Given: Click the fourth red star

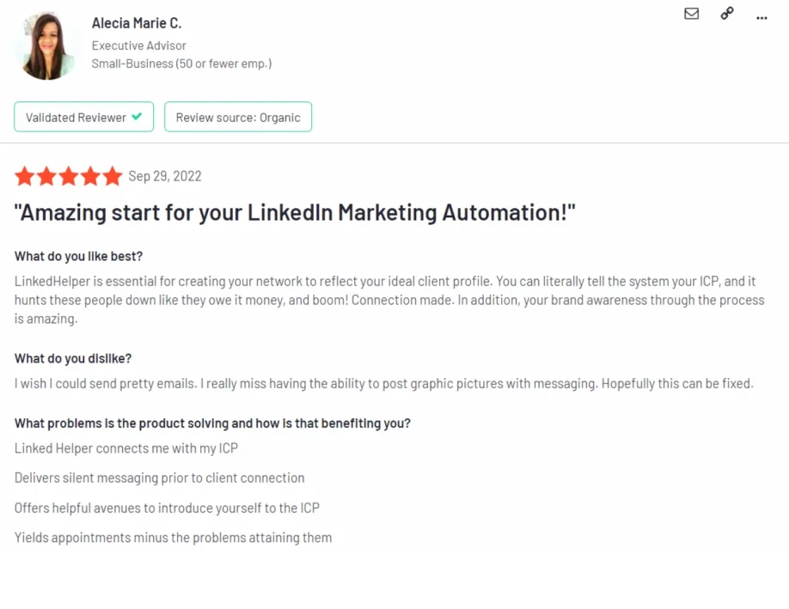Looking at the screenshot, I should tap(90, 175).
